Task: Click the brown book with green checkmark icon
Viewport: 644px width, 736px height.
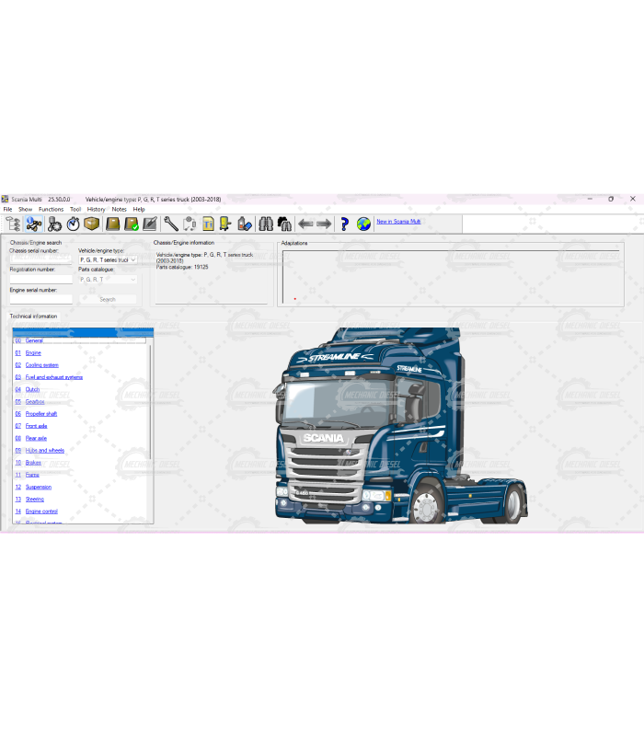Action: click(132, 224)
